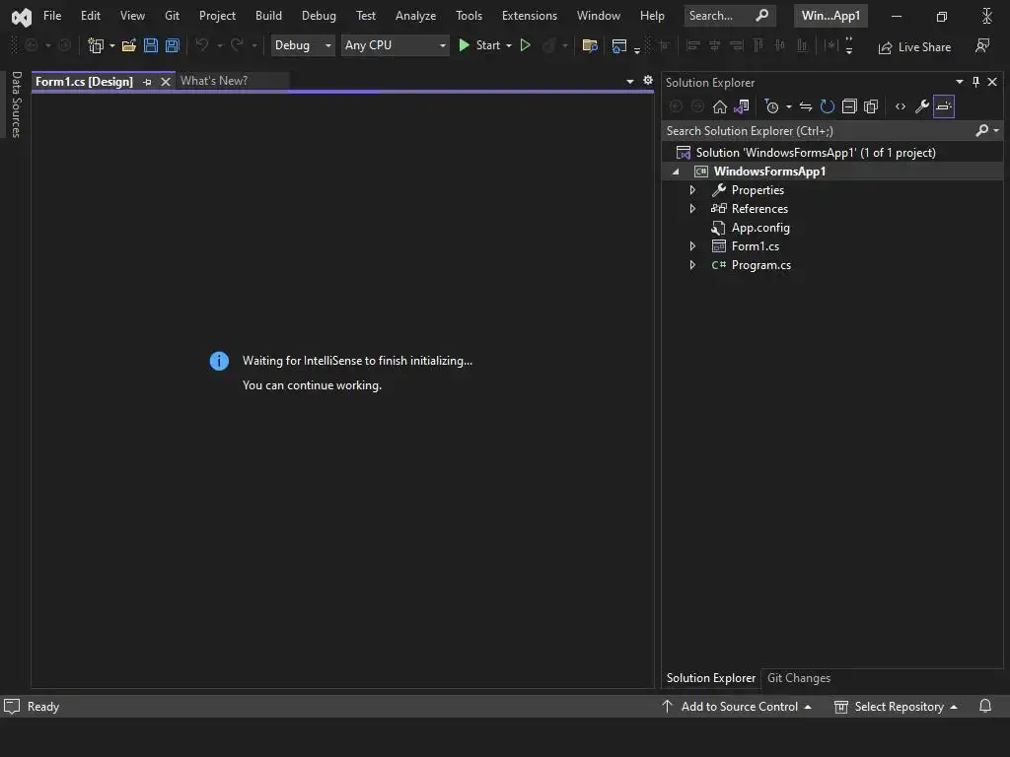
Task: Select the Form1.cs file entry
Action: [x=755, y=245]
